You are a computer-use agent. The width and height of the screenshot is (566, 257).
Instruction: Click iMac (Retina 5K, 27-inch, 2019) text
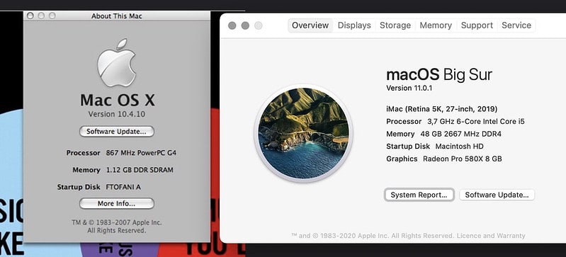point(442,109)
